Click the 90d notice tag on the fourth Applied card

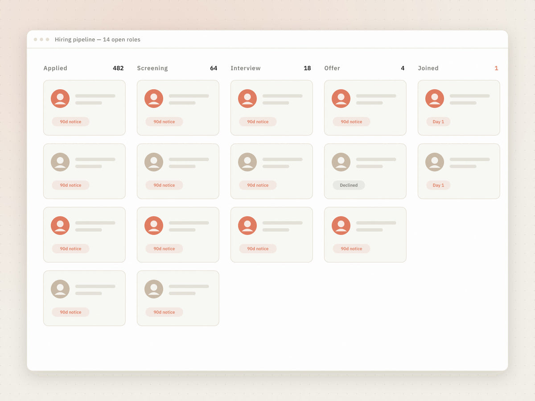coord(70,312)
